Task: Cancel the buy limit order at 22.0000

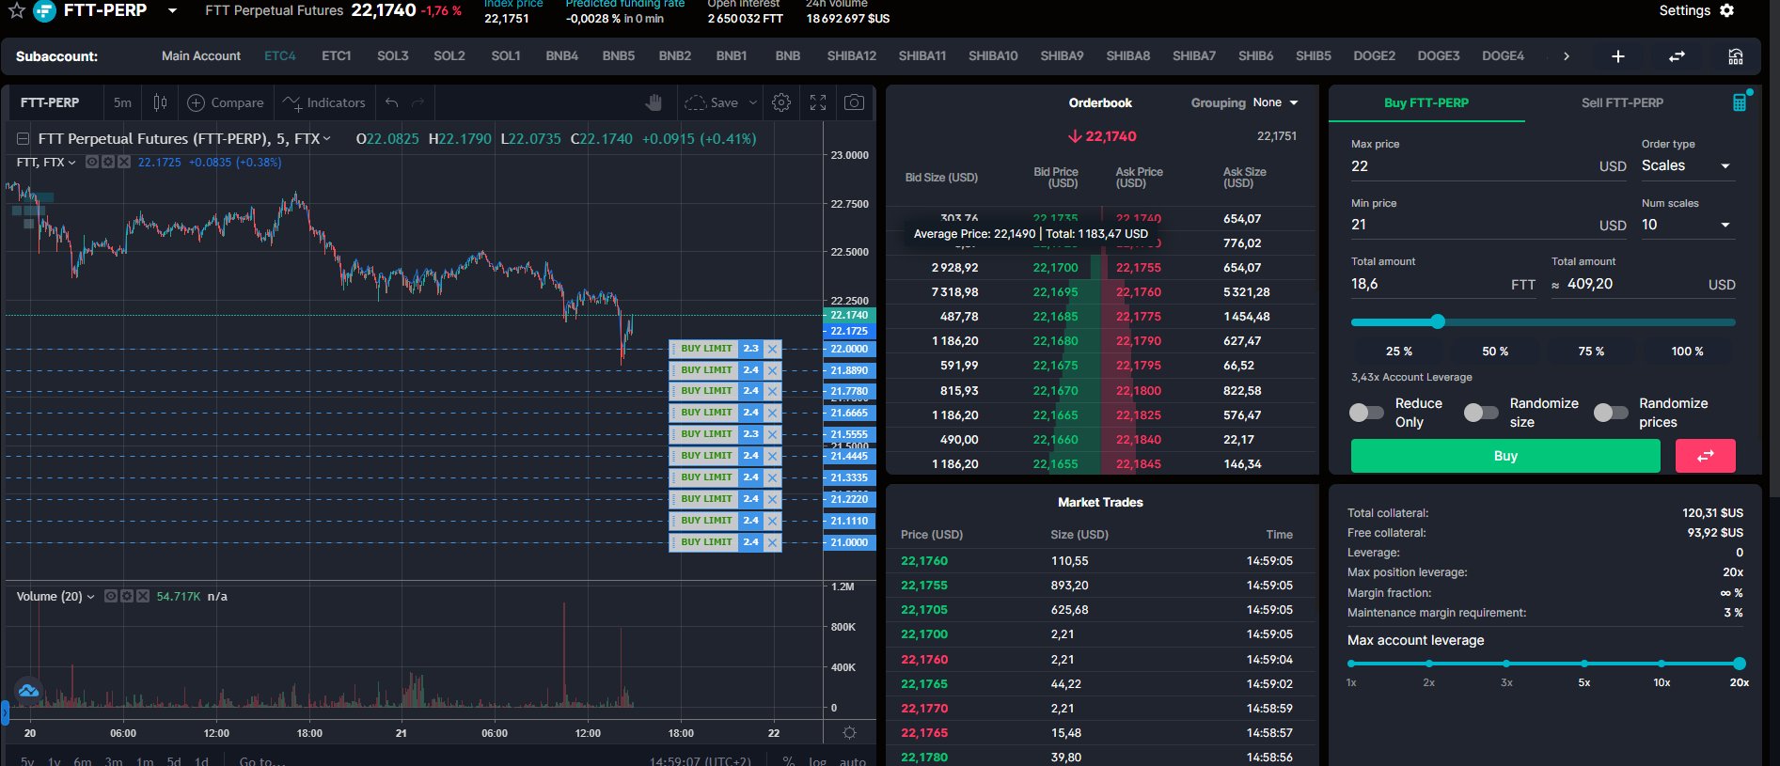Action: tap(772, 349)
